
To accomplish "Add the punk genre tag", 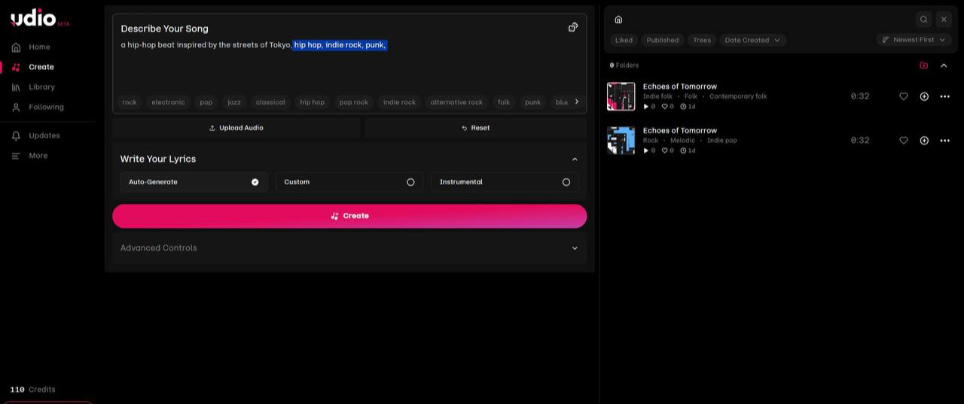I will coord(532,102).
